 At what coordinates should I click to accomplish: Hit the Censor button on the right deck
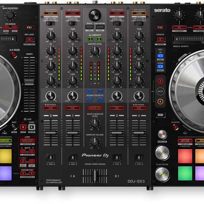pos(160,39)
